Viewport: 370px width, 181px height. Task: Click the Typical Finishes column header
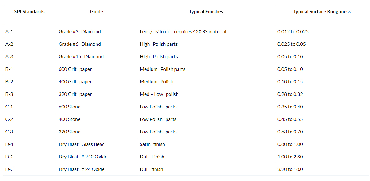(x=206, y=12)
